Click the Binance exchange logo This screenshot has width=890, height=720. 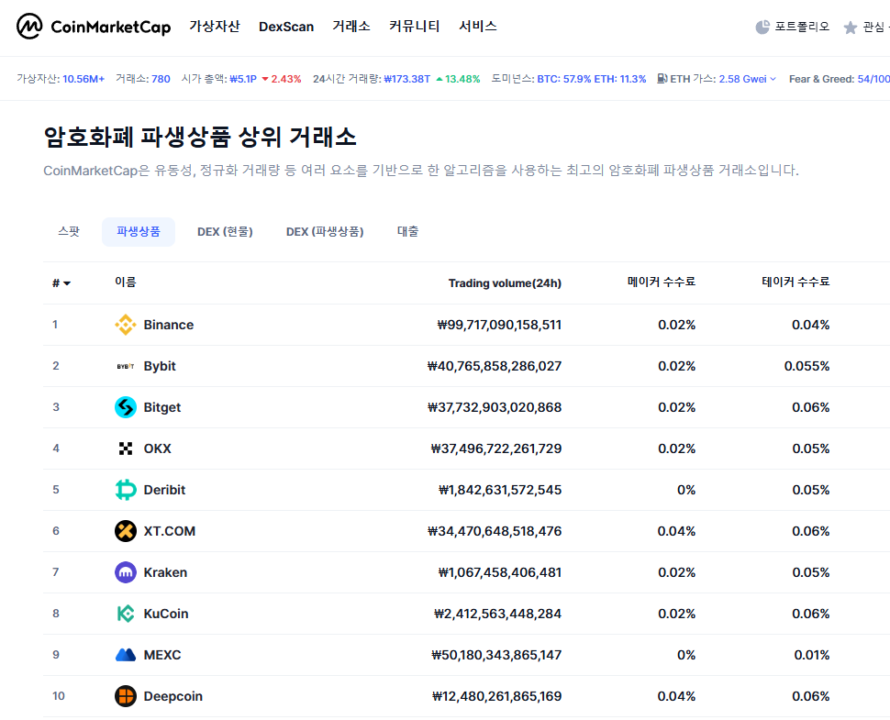point(126,325)
